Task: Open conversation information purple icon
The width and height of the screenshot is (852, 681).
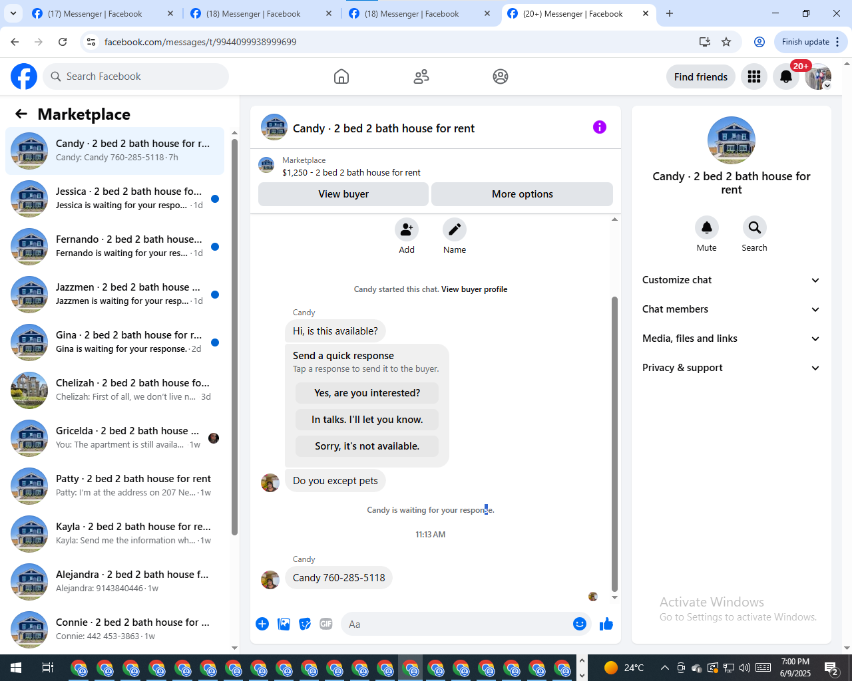Action: [600, 127]
